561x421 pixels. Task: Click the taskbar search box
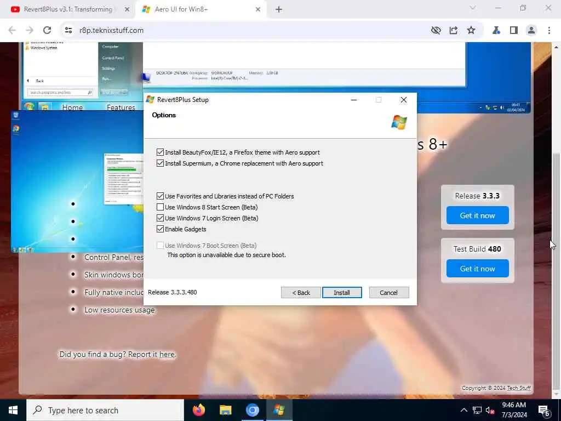pyautogui.click(x=105, y=410)
